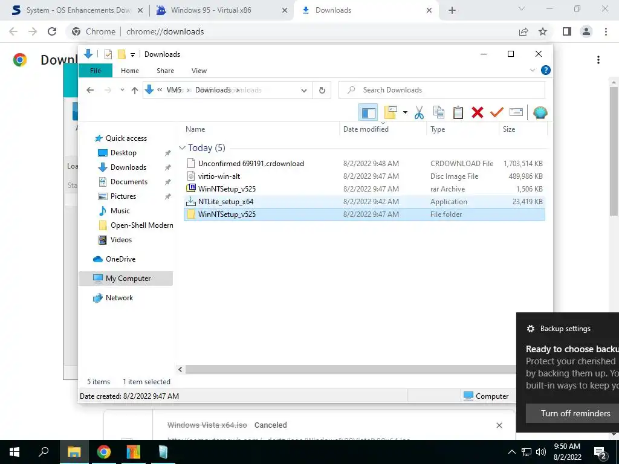Toggle the navigation pane toolbar icon

368,113
